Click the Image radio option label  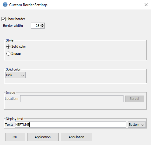16,54
